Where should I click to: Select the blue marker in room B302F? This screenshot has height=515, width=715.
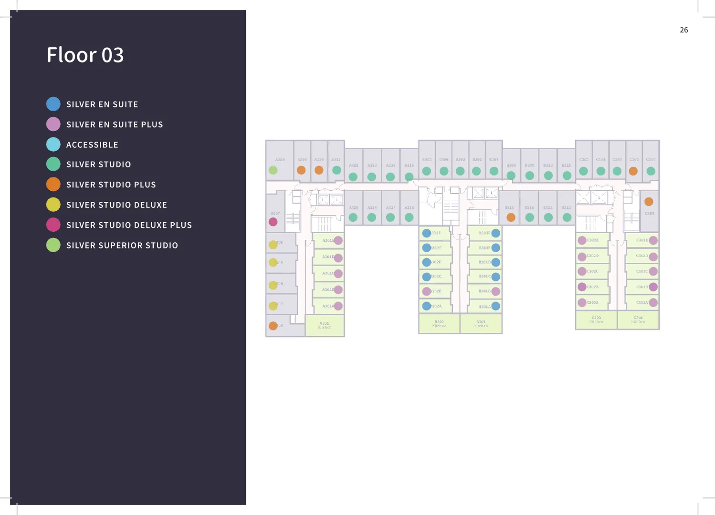click(426, 233)
